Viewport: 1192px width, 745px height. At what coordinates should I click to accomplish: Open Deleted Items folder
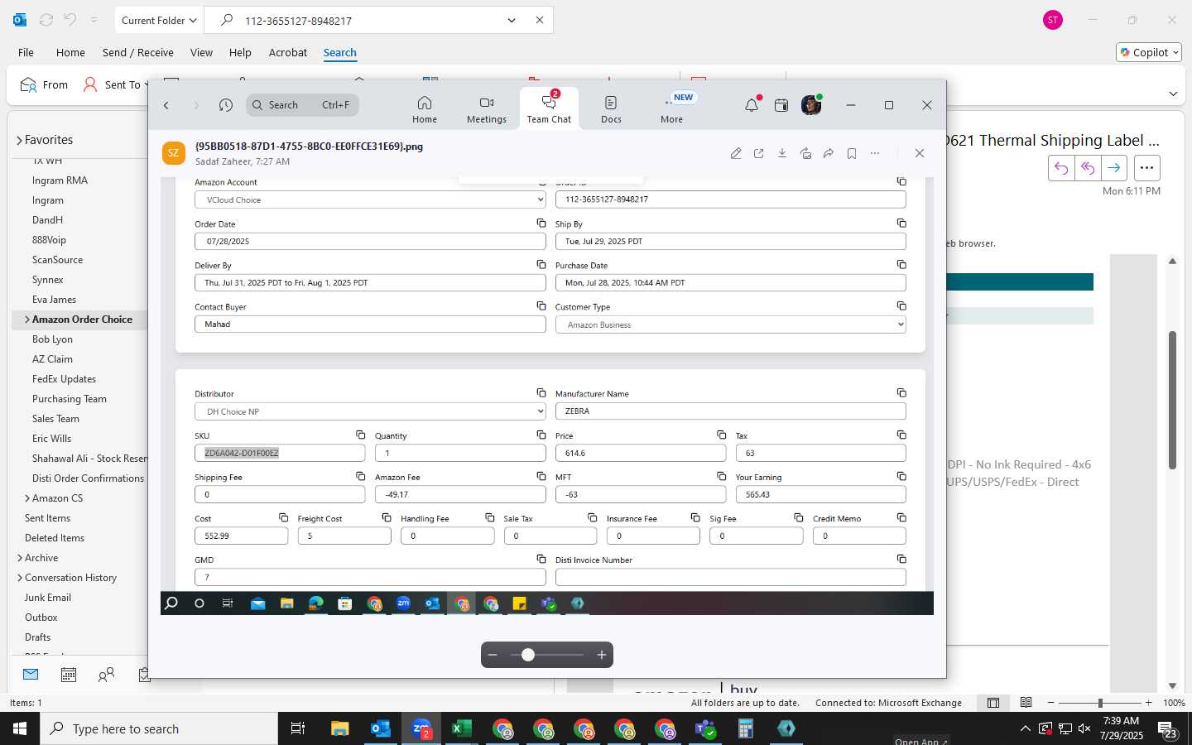[55, 538]
